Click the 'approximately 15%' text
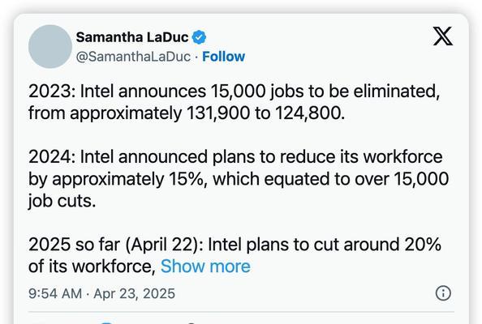 128,179
